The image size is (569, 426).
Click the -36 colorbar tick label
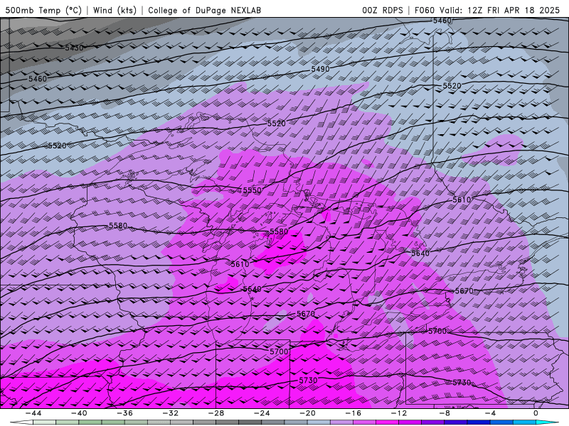coord(124,413)
